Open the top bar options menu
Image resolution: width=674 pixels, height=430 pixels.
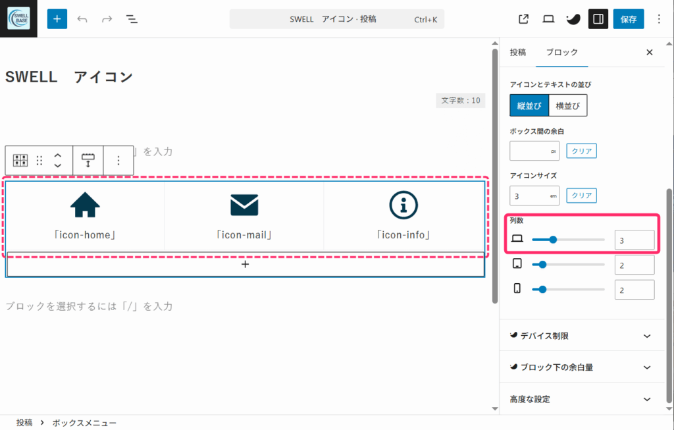(x=658, y=19)
